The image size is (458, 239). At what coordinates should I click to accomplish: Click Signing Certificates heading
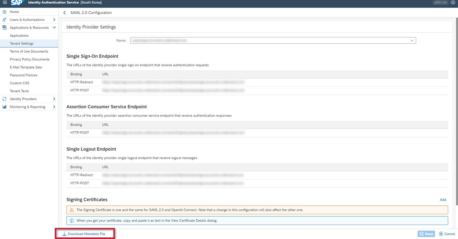[87, 199]
